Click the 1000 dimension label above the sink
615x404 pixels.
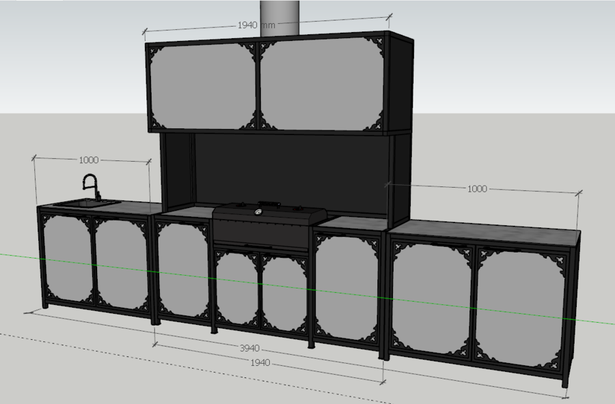point(88,160)
